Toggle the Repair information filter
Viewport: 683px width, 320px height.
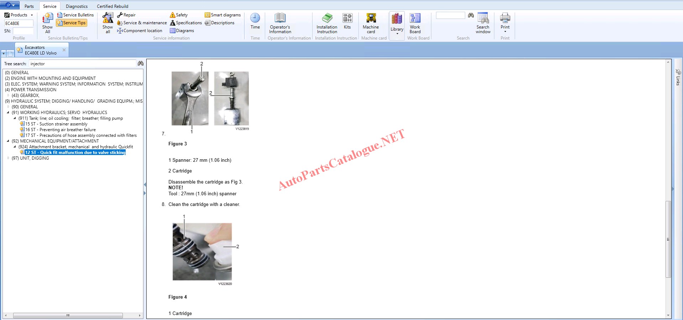tap(126, 15)
